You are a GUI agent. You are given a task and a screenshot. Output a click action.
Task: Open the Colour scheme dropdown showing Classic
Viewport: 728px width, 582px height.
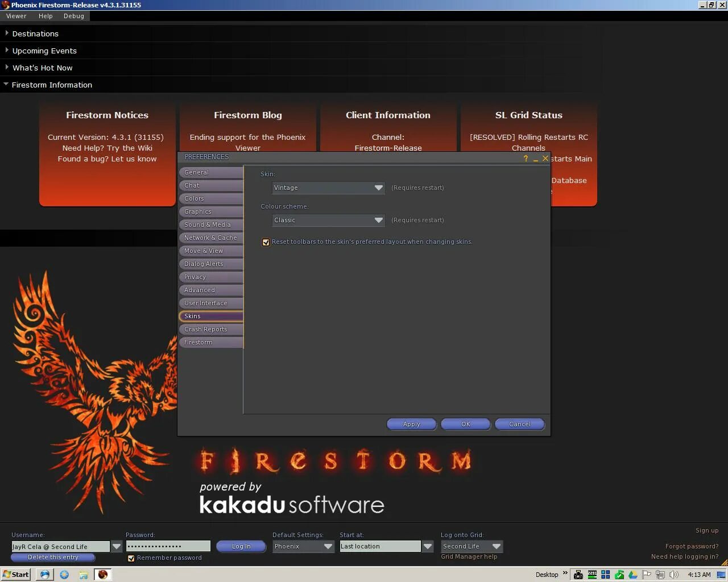click(x=328, y=220)
